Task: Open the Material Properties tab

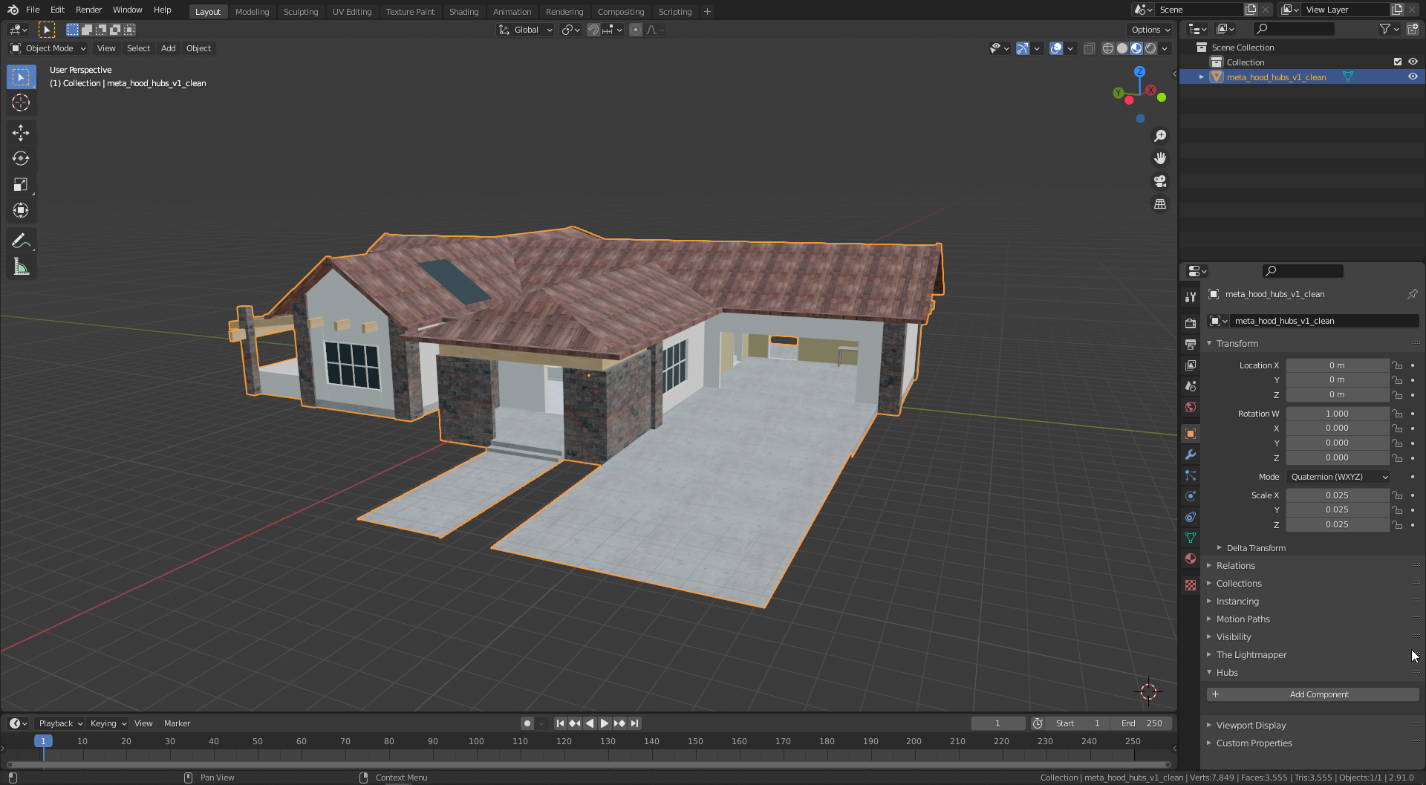Action: (1190, 558)
